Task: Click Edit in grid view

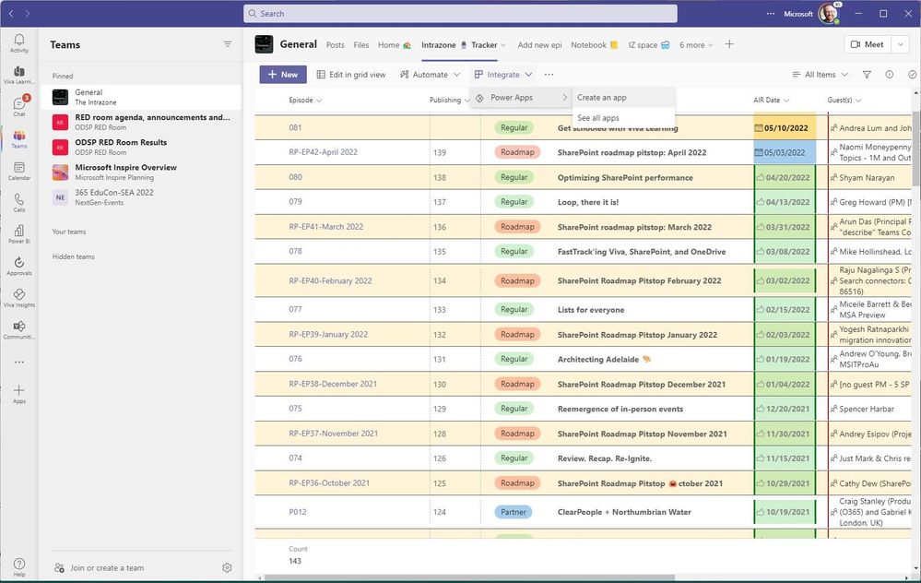Action: 351,75
